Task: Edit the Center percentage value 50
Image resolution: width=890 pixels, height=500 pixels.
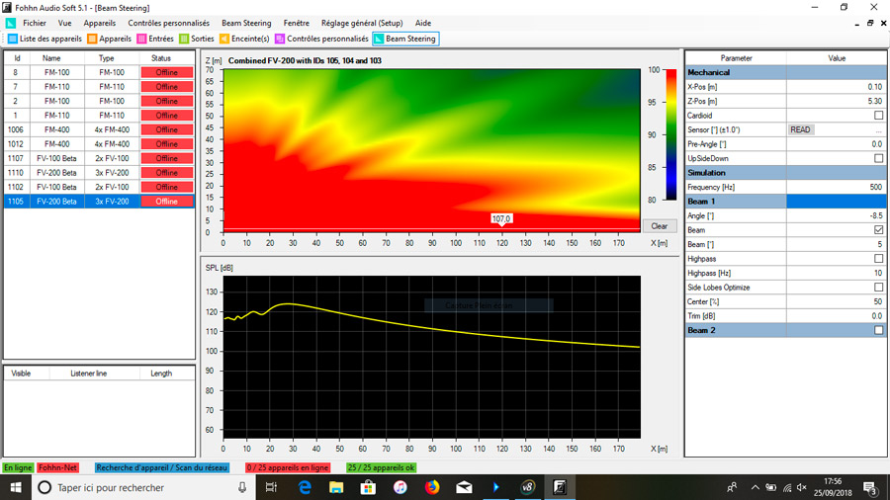Action: 836,301
